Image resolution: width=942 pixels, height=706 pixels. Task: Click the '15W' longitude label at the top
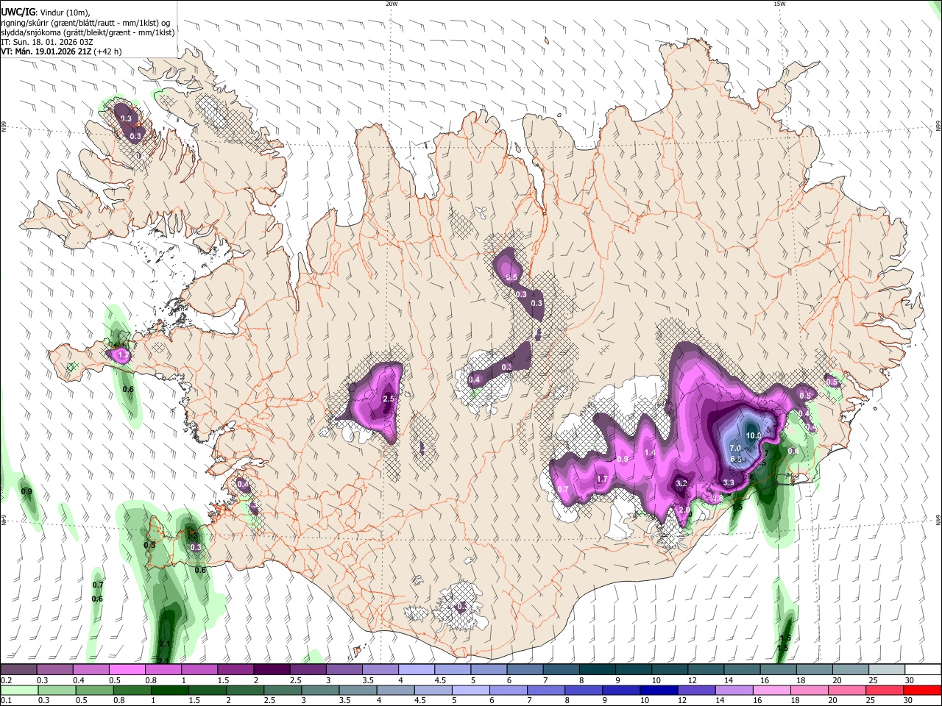(779, 4)
